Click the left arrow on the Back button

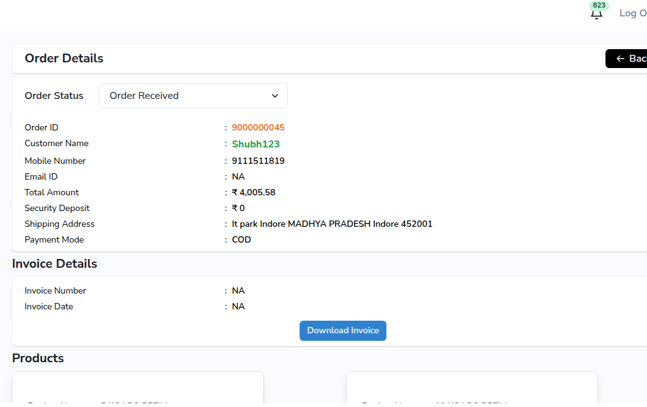click(x=620, y=59)
